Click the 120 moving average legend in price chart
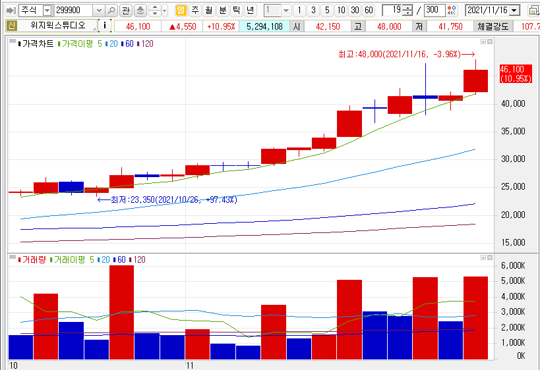The width and height of the screenshot is (540, 370). (x=145, y=44)
